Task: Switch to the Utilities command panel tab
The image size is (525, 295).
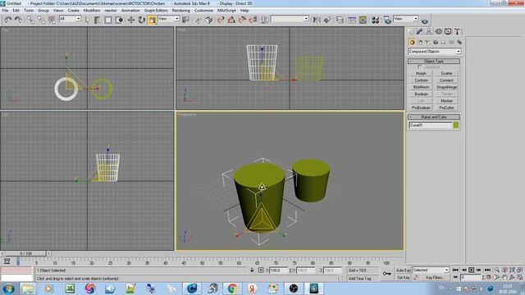Action: [x=457, y=31]
